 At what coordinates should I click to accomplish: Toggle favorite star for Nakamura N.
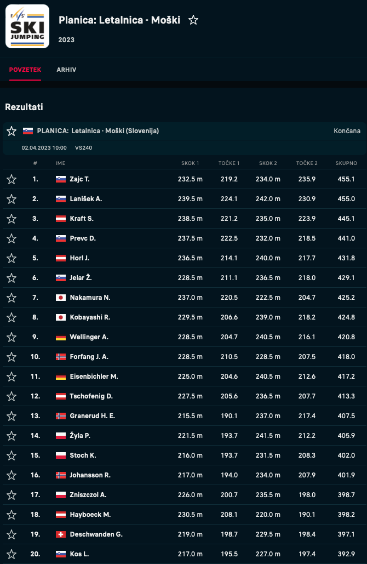[12, 298]
